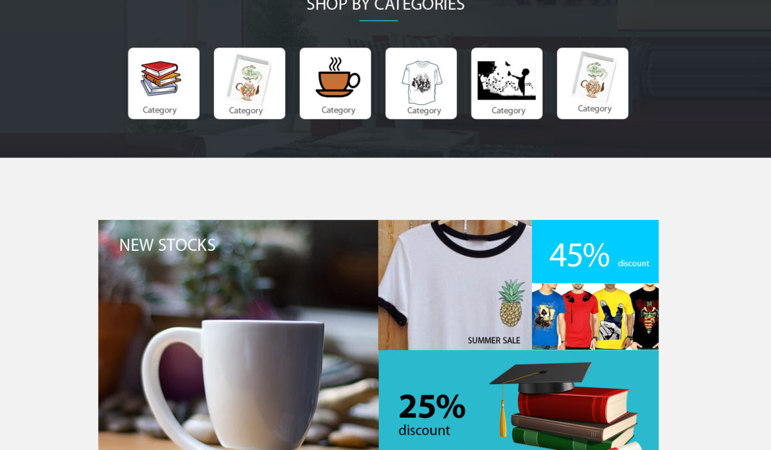This screenshot has height=450, width=771.
Task: Select the 45% discount blue tile
Action: coord(595,251)
